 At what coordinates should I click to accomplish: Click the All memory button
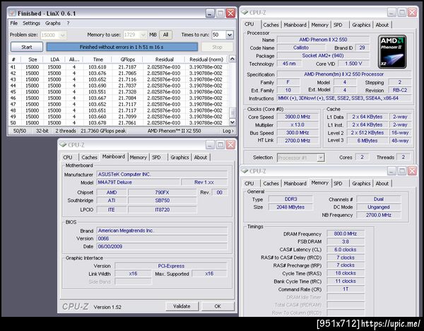click(x=166, y=35)
